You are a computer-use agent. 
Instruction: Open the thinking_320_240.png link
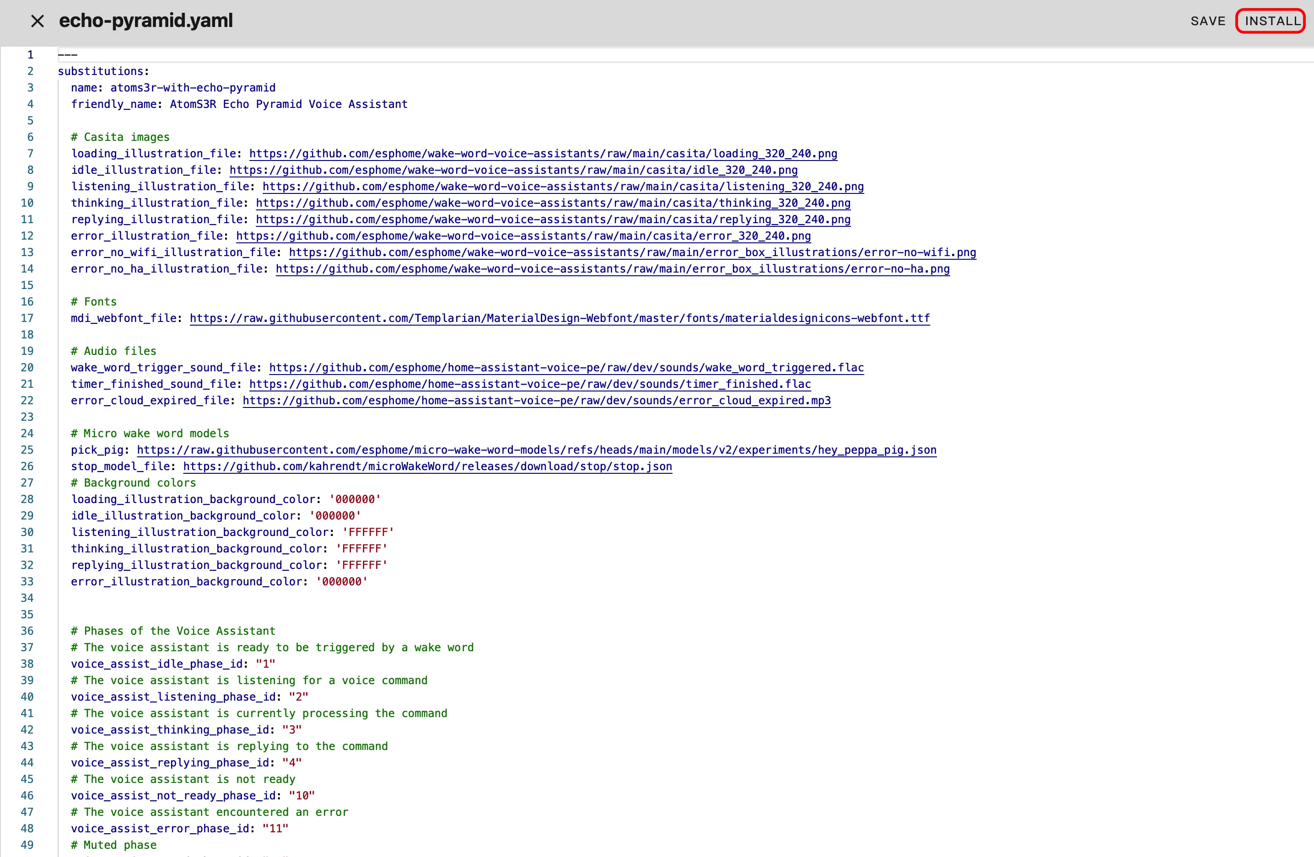pyautogui.click(x=553, y=203)
